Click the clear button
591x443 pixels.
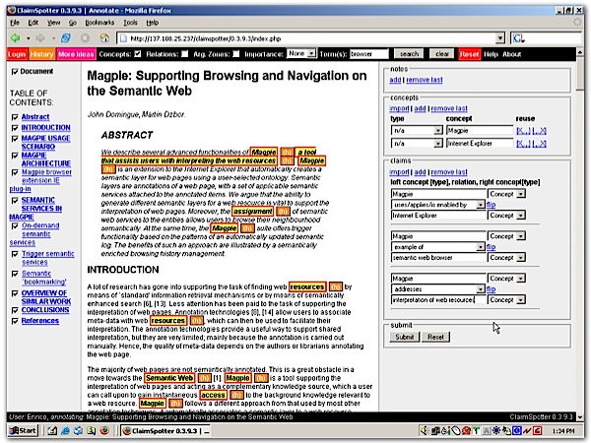click(x=442, y=54)
